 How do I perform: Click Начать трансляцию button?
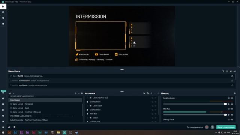click(x=226, y=127)
